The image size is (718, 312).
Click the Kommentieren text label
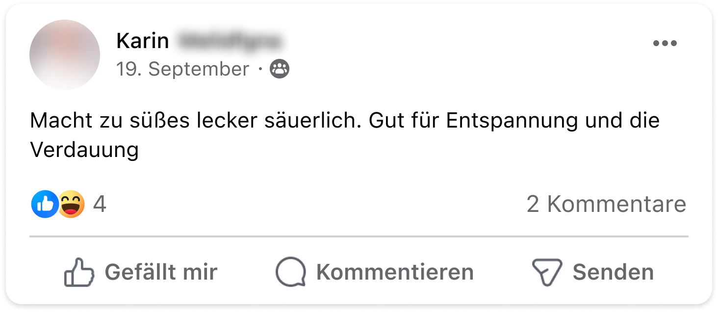click(395, 272)
